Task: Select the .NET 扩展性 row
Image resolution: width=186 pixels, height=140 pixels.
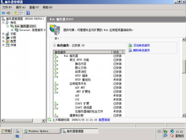Action: (89, 91)
